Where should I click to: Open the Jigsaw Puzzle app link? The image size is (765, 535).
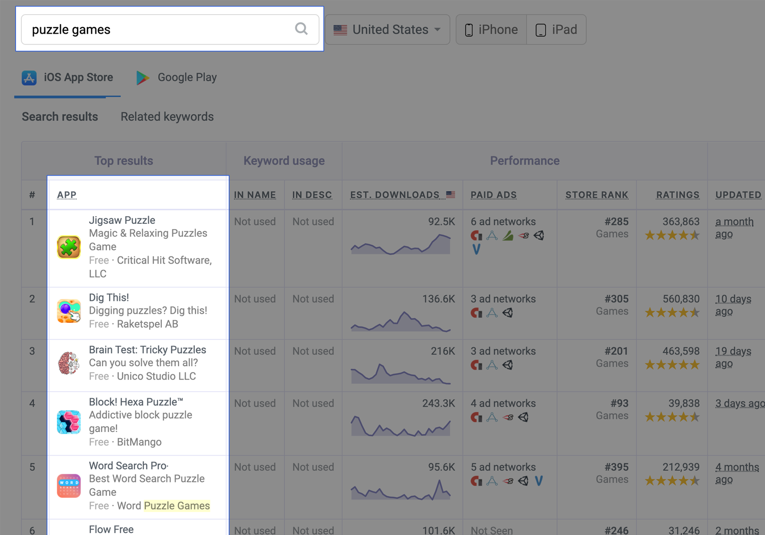(122, 220)
